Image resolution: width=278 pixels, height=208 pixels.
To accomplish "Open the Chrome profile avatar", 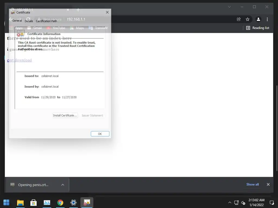I will click(258, 19).
